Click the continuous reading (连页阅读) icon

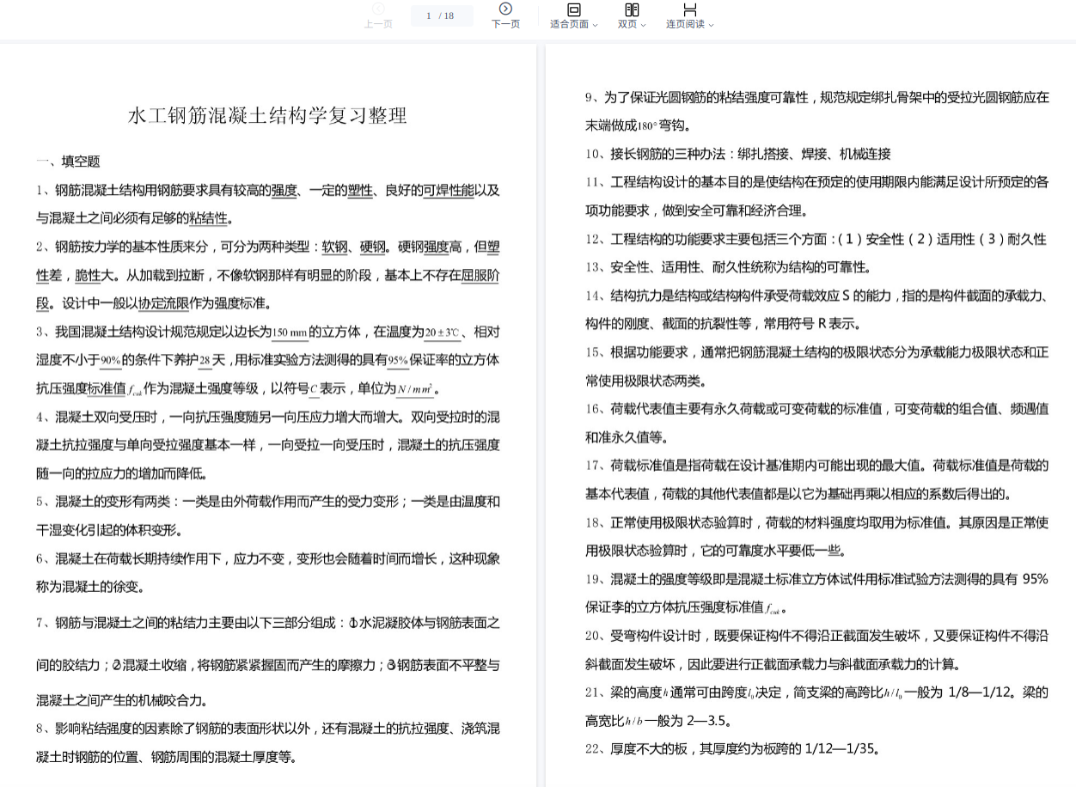pos(689,9)
